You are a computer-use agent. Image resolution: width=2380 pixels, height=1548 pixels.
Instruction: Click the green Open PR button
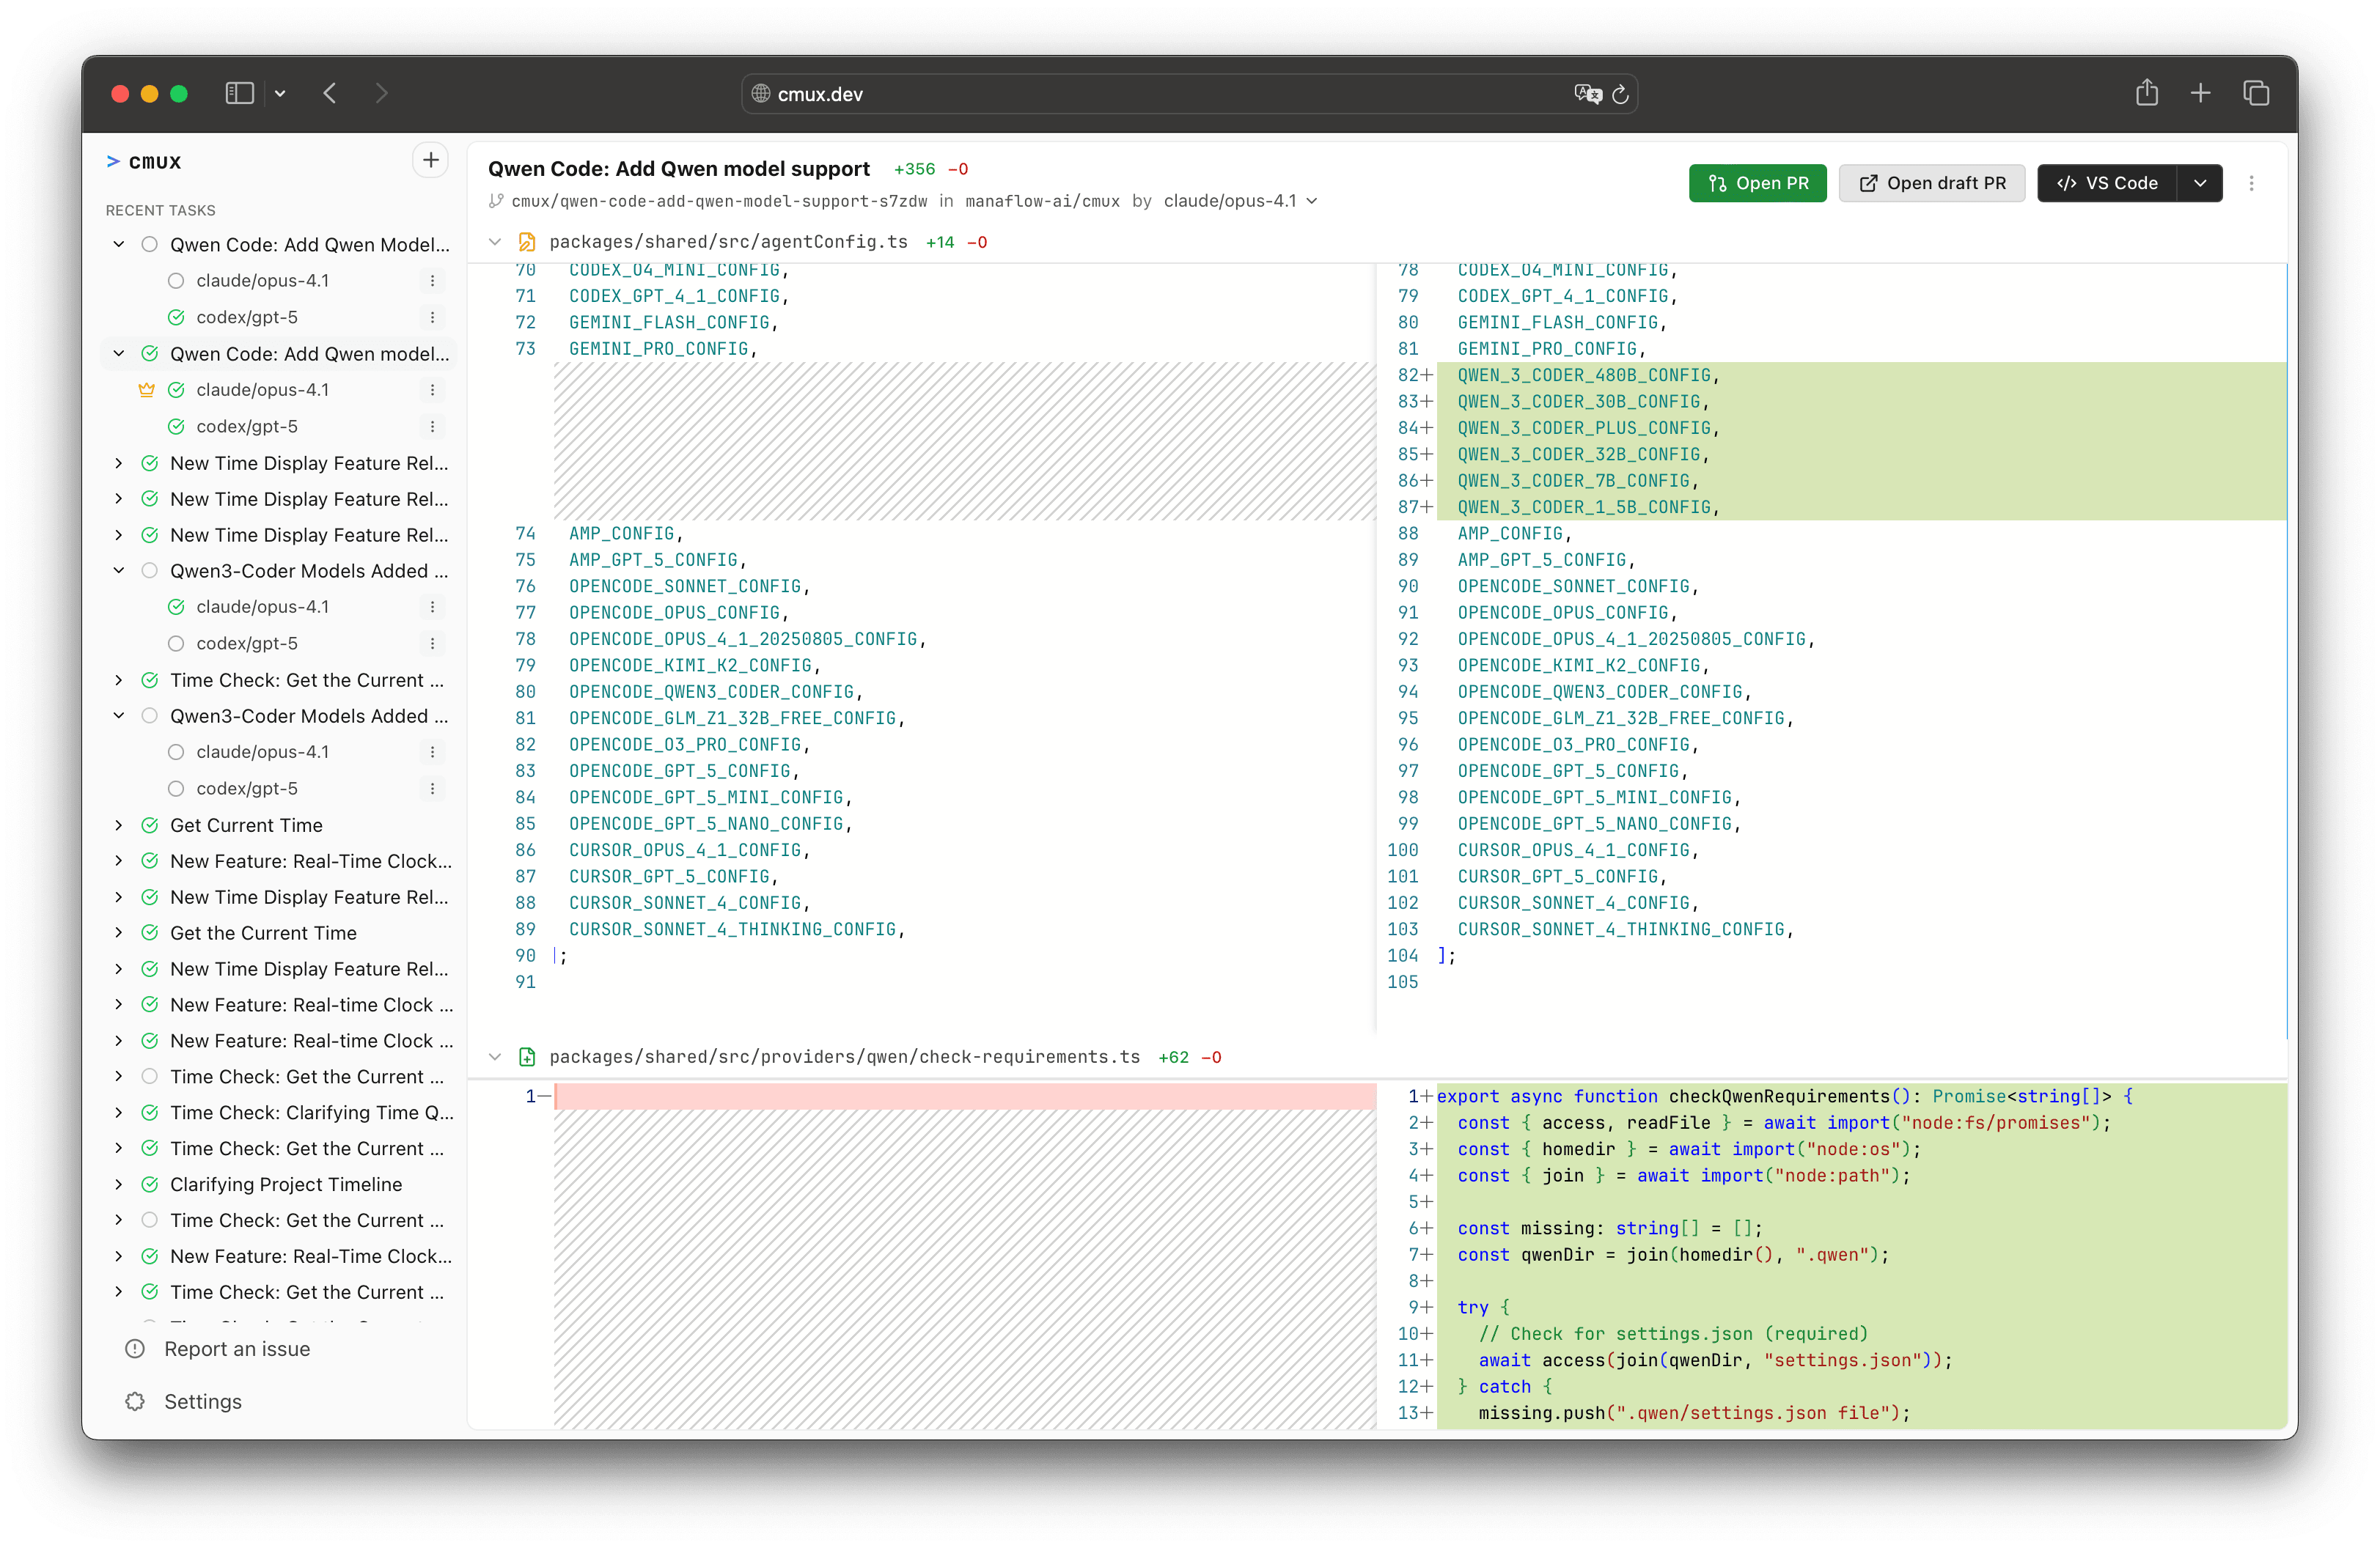pyautogui.click(x=1757, y=184)
